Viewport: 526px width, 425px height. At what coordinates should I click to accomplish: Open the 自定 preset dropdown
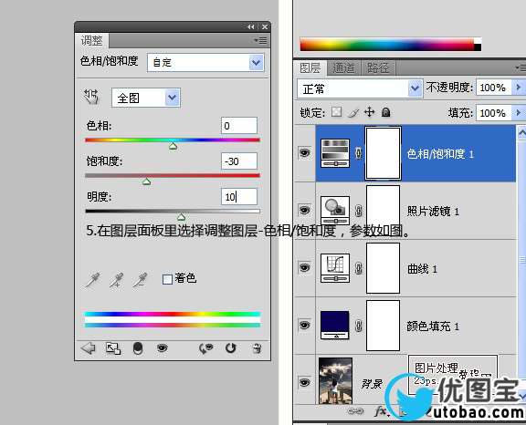tap(205, 62)
